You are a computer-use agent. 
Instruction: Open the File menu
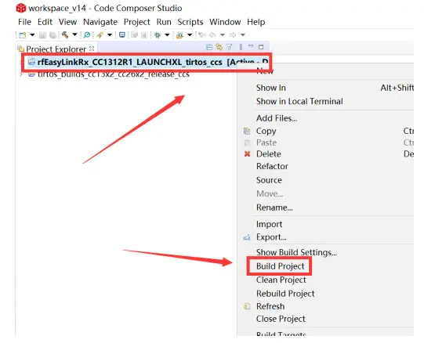point(24,22)
